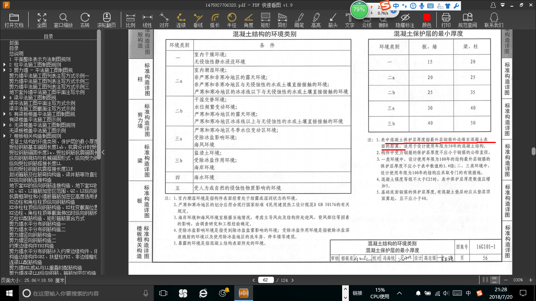Open the 平面整体表示方法制图规则 bookmark
The height and width of the screenshot is (301, 536).
(x=40, y=59)
